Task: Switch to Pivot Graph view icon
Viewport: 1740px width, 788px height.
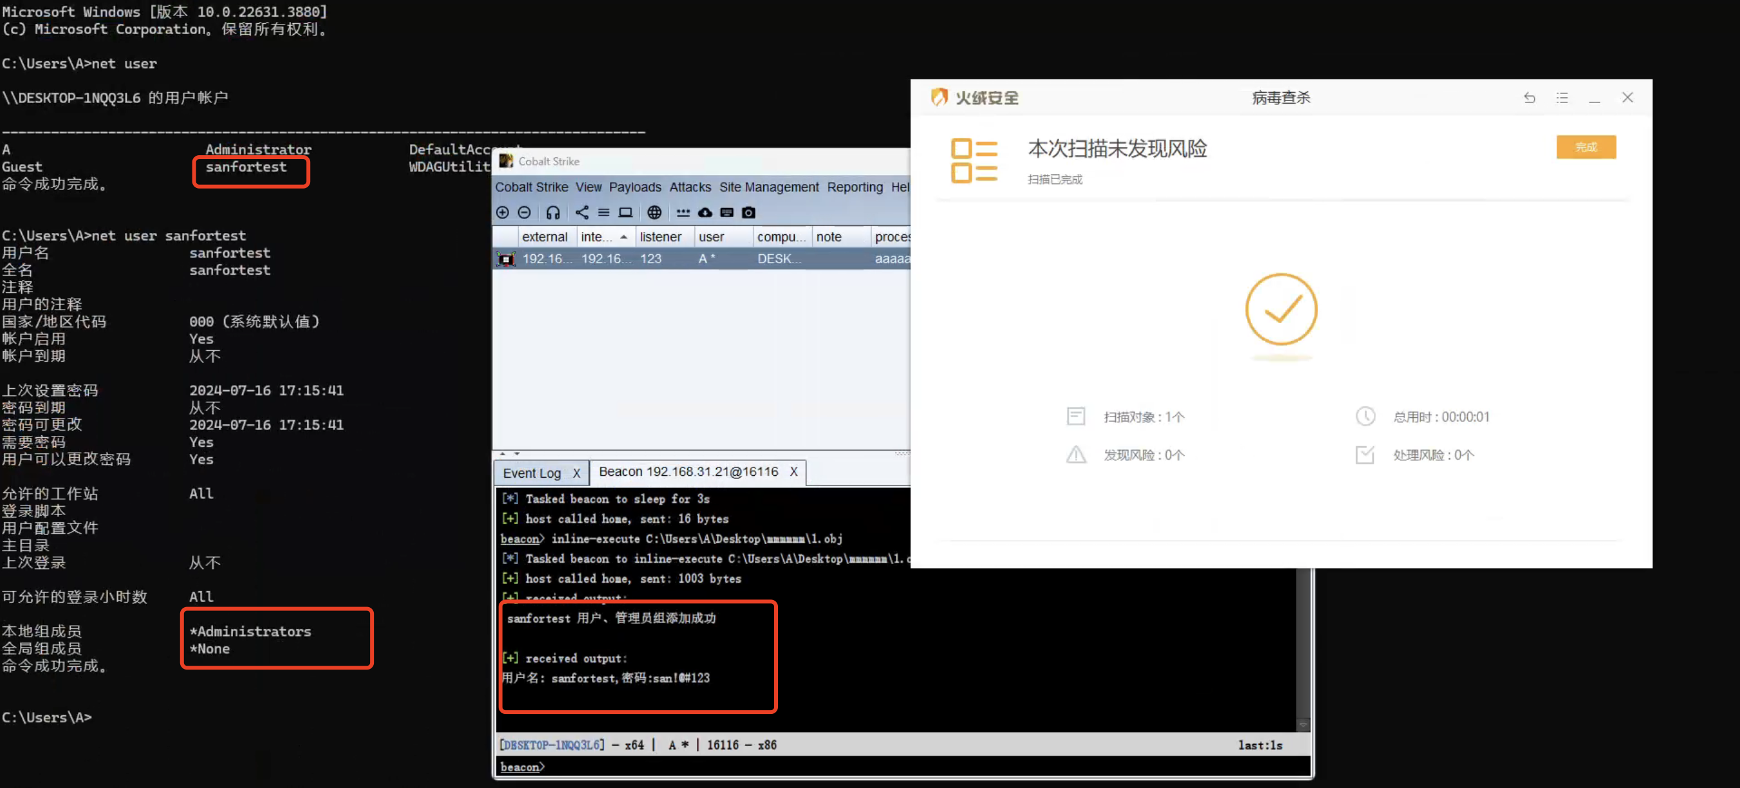Action: tap(582, 212)
